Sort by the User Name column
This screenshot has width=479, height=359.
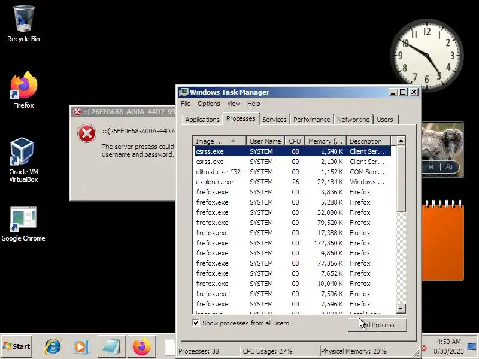265,141
